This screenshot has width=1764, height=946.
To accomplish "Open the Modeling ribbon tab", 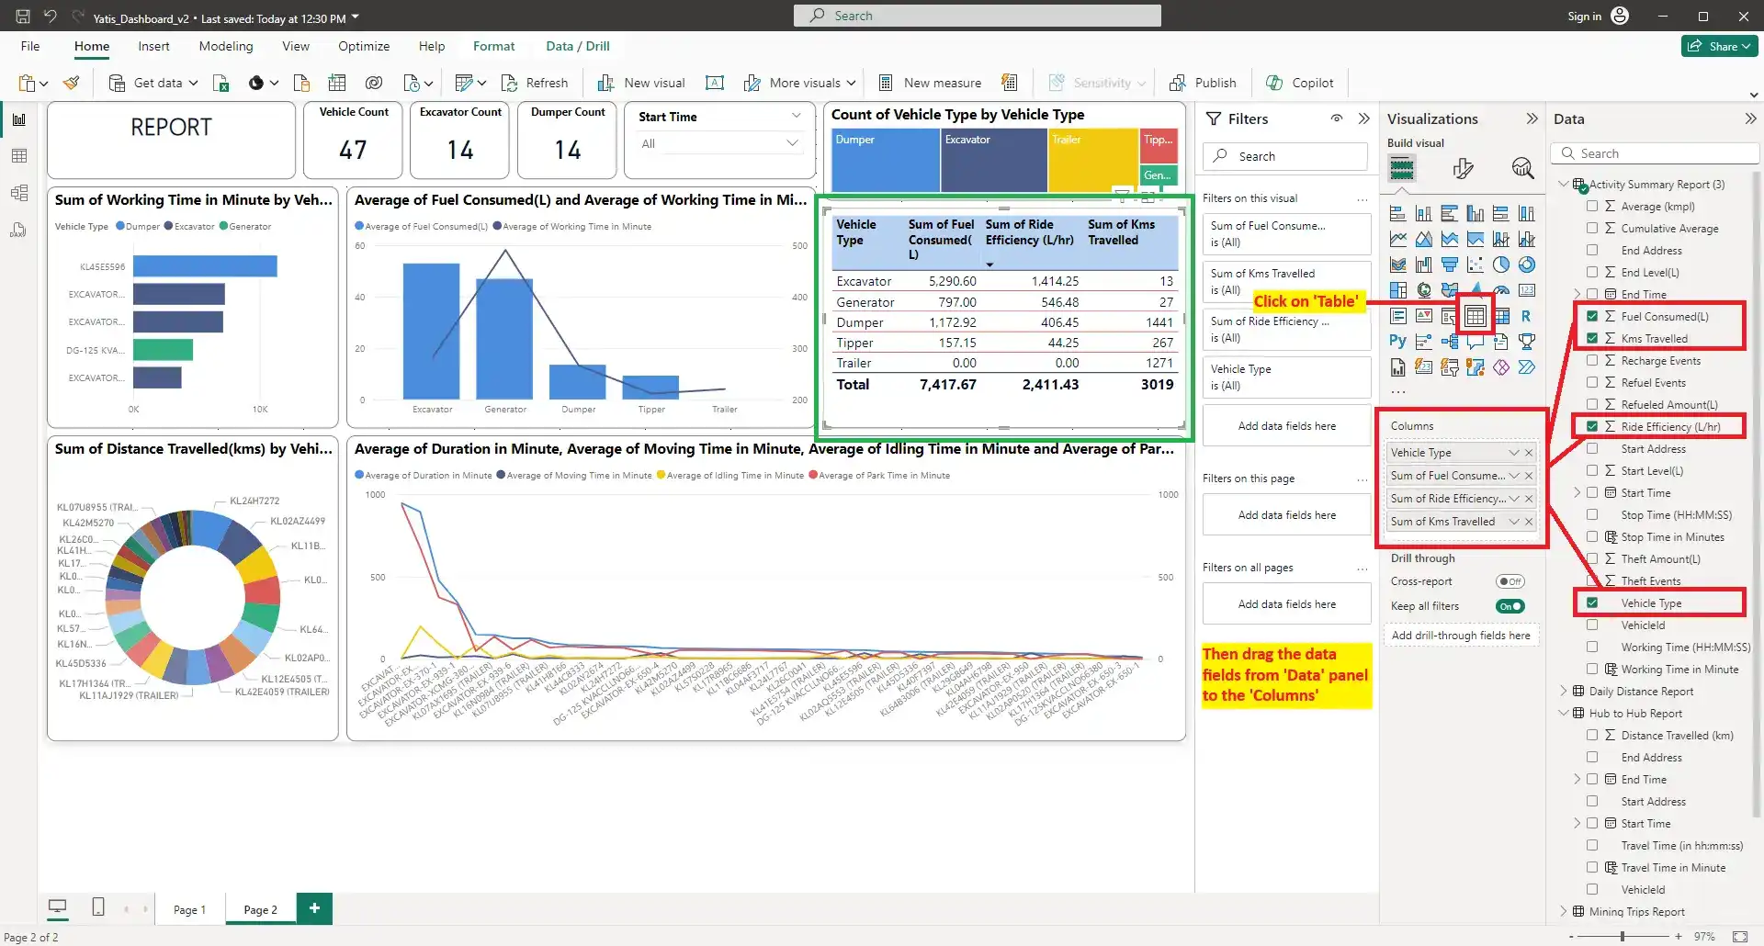I will coord(225,46).
